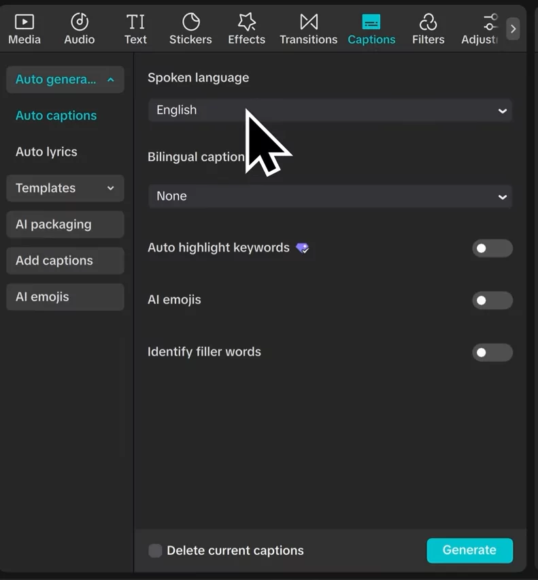Expand the Templates section

[x=65, y=188]
